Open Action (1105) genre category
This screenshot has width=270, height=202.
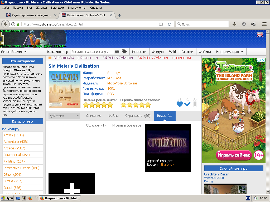click(x=23, y=135)
